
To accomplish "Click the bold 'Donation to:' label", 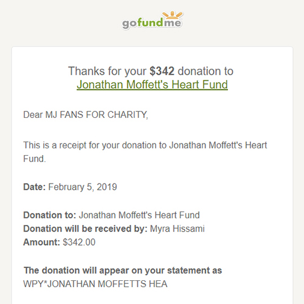I will click(x=49, y=215).
